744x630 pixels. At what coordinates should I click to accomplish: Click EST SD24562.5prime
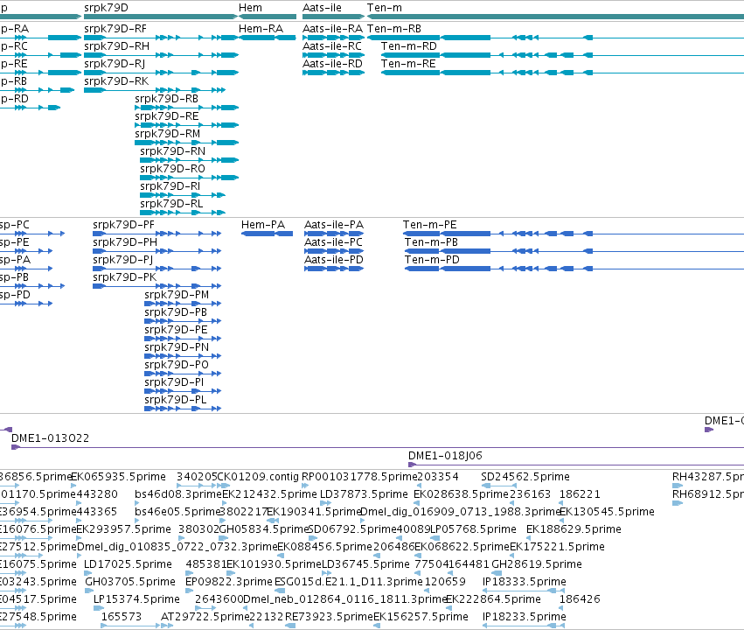click(x=525, y=477)
